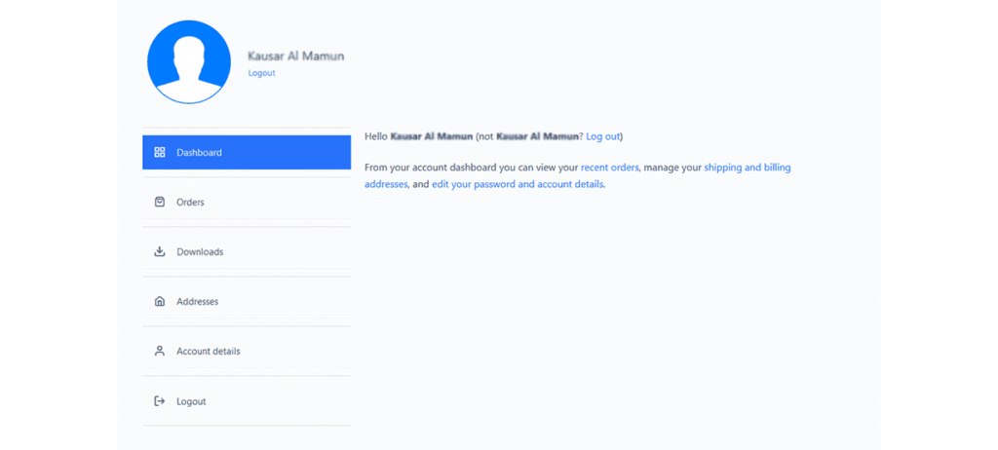Click the Downloads arrow icon

(x=160, y=252)
